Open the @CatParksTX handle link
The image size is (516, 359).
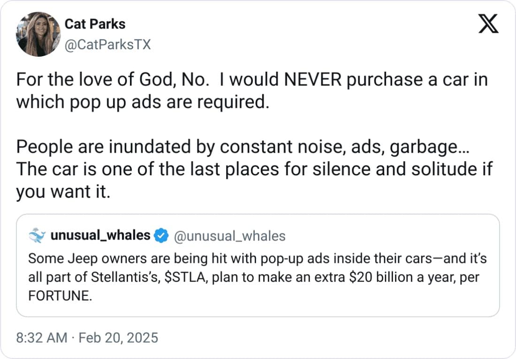[107, 45]
